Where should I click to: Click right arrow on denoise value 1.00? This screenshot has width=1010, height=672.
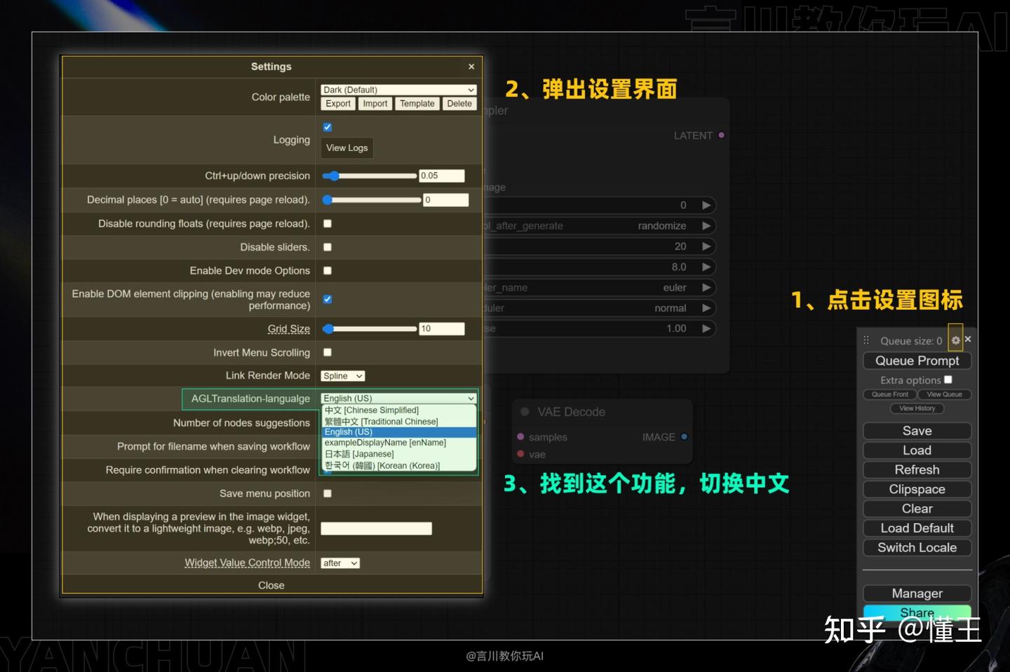pos(706,328)
